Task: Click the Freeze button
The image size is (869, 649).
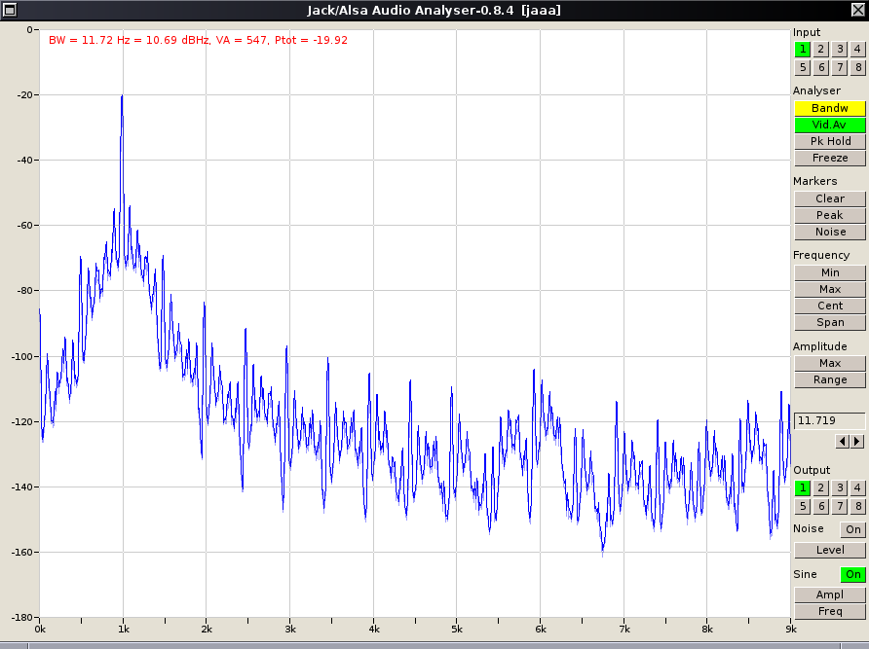Action: tap(830, 158)
